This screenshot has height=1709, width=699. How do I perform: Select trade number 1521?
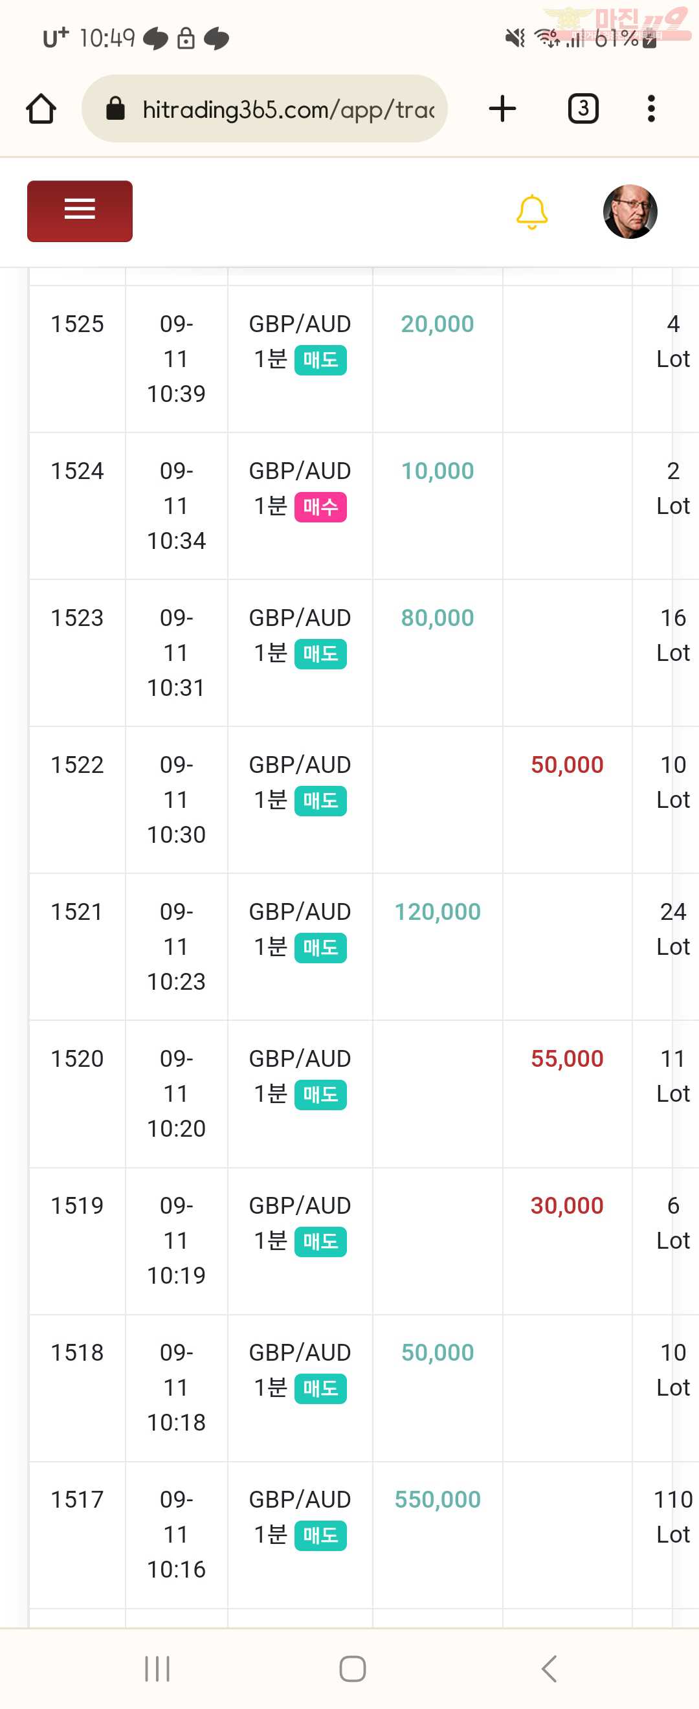pos(78,911)
